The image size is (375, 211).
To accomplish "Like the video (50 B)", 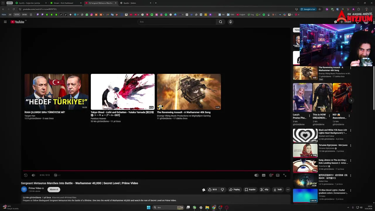I will [212, 190].
